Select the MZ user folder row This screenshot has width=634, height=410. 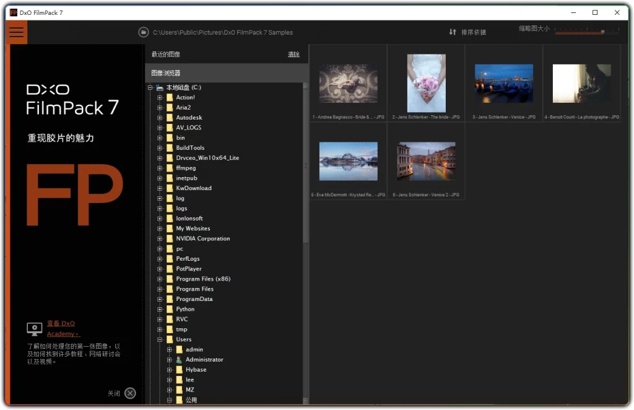[x=189, y=390]
